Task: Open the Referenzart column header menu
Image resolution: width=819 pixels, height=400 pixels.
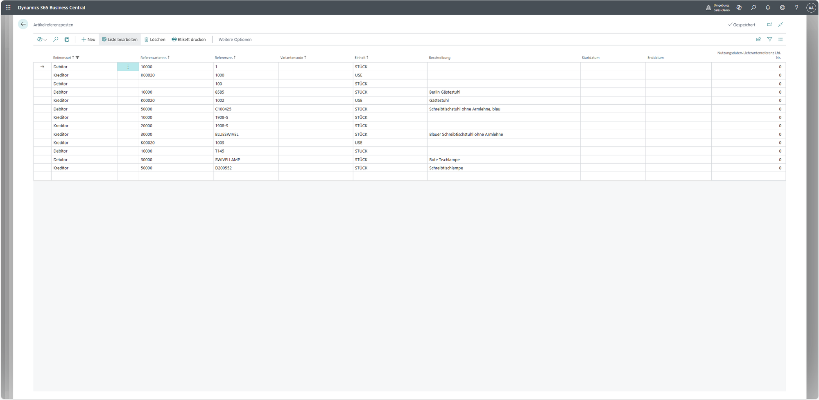Action: coord(62,58)
